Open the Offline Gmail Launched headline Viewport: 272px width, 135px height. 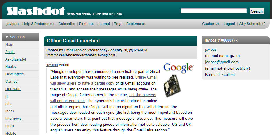73,41
